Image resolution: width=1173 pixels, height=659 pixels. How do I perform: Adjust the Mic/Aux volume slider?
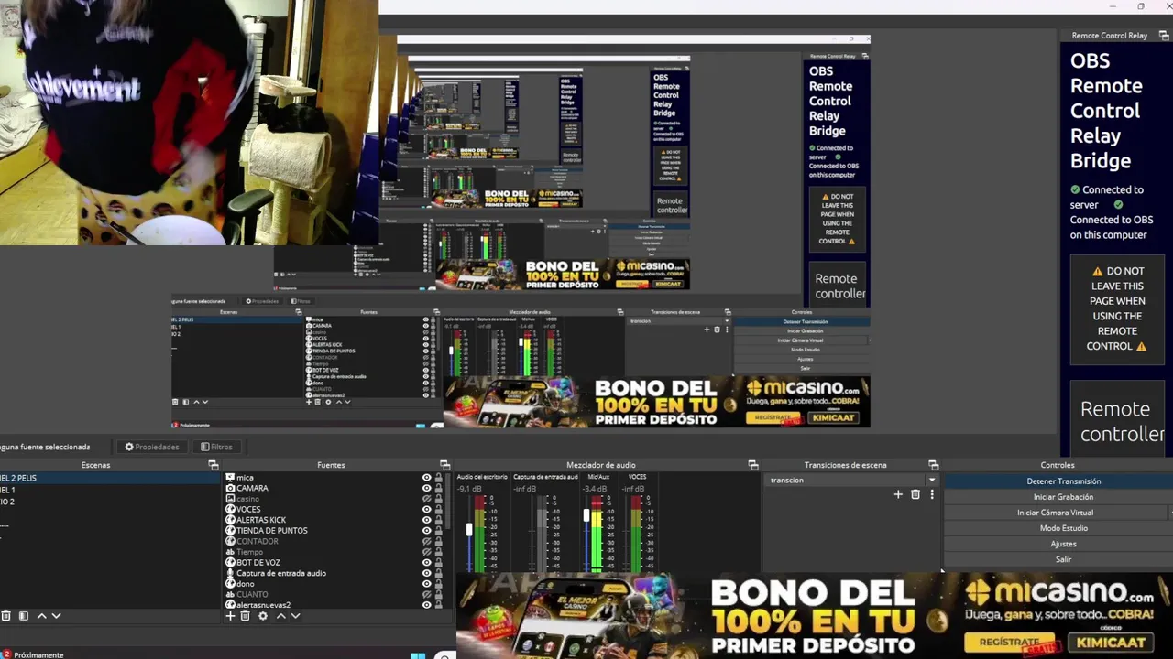[x=586, y=516]
